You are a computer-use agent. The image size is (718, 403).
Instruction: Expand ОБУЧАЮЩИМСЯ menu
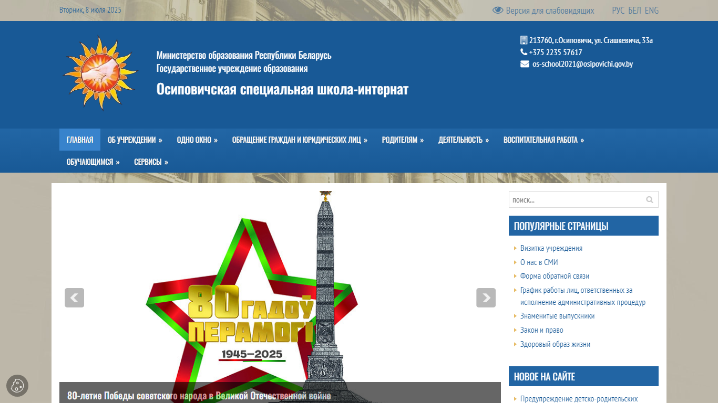point(93,162)
